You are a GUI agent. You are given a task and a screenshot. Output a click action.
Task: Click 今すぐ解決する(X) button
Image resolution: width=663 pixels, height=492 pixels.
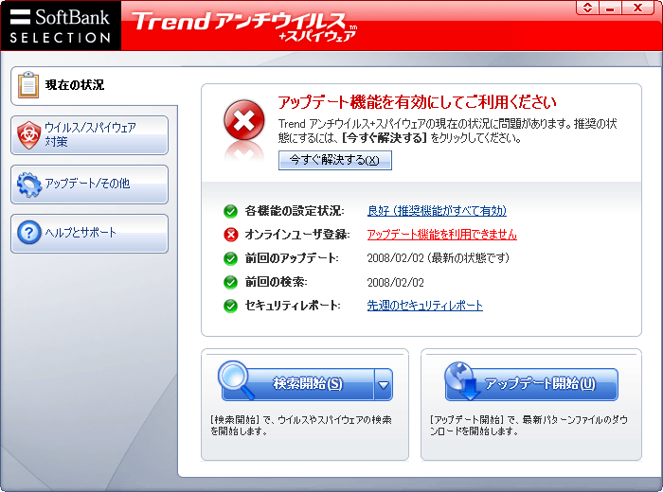pos(335,160)
